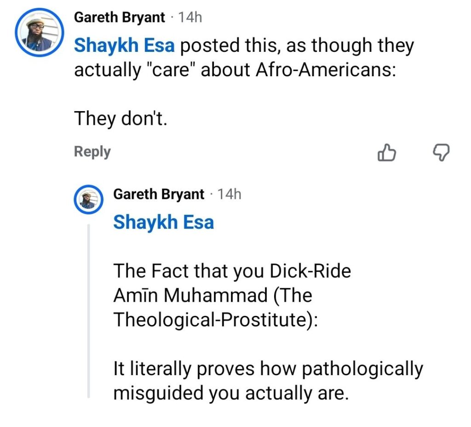Click the "misguided you actually are" line
This screenshot has width=471, height=427.
228,393
